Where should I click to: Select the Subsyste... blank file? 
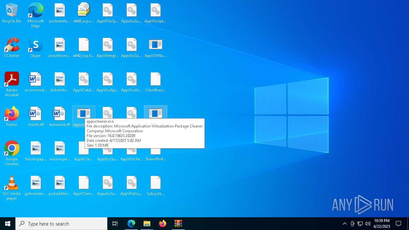156,186
